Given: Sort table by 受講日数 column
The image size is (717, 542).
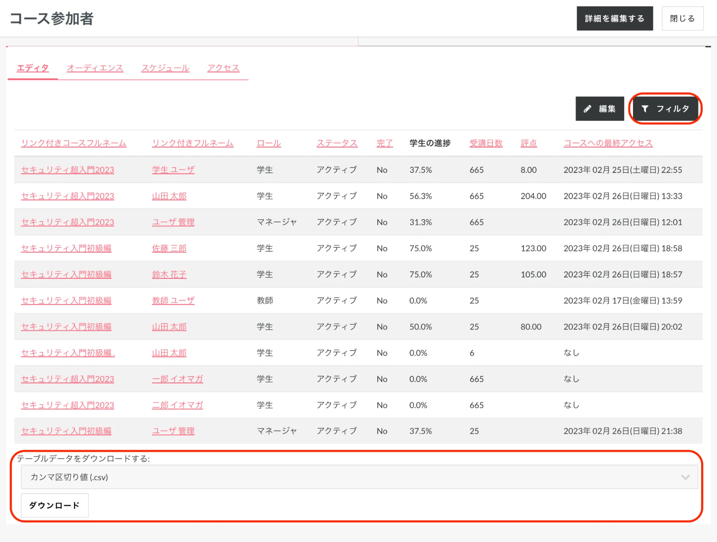Looking at the screenshot, I should coord(486,143).
